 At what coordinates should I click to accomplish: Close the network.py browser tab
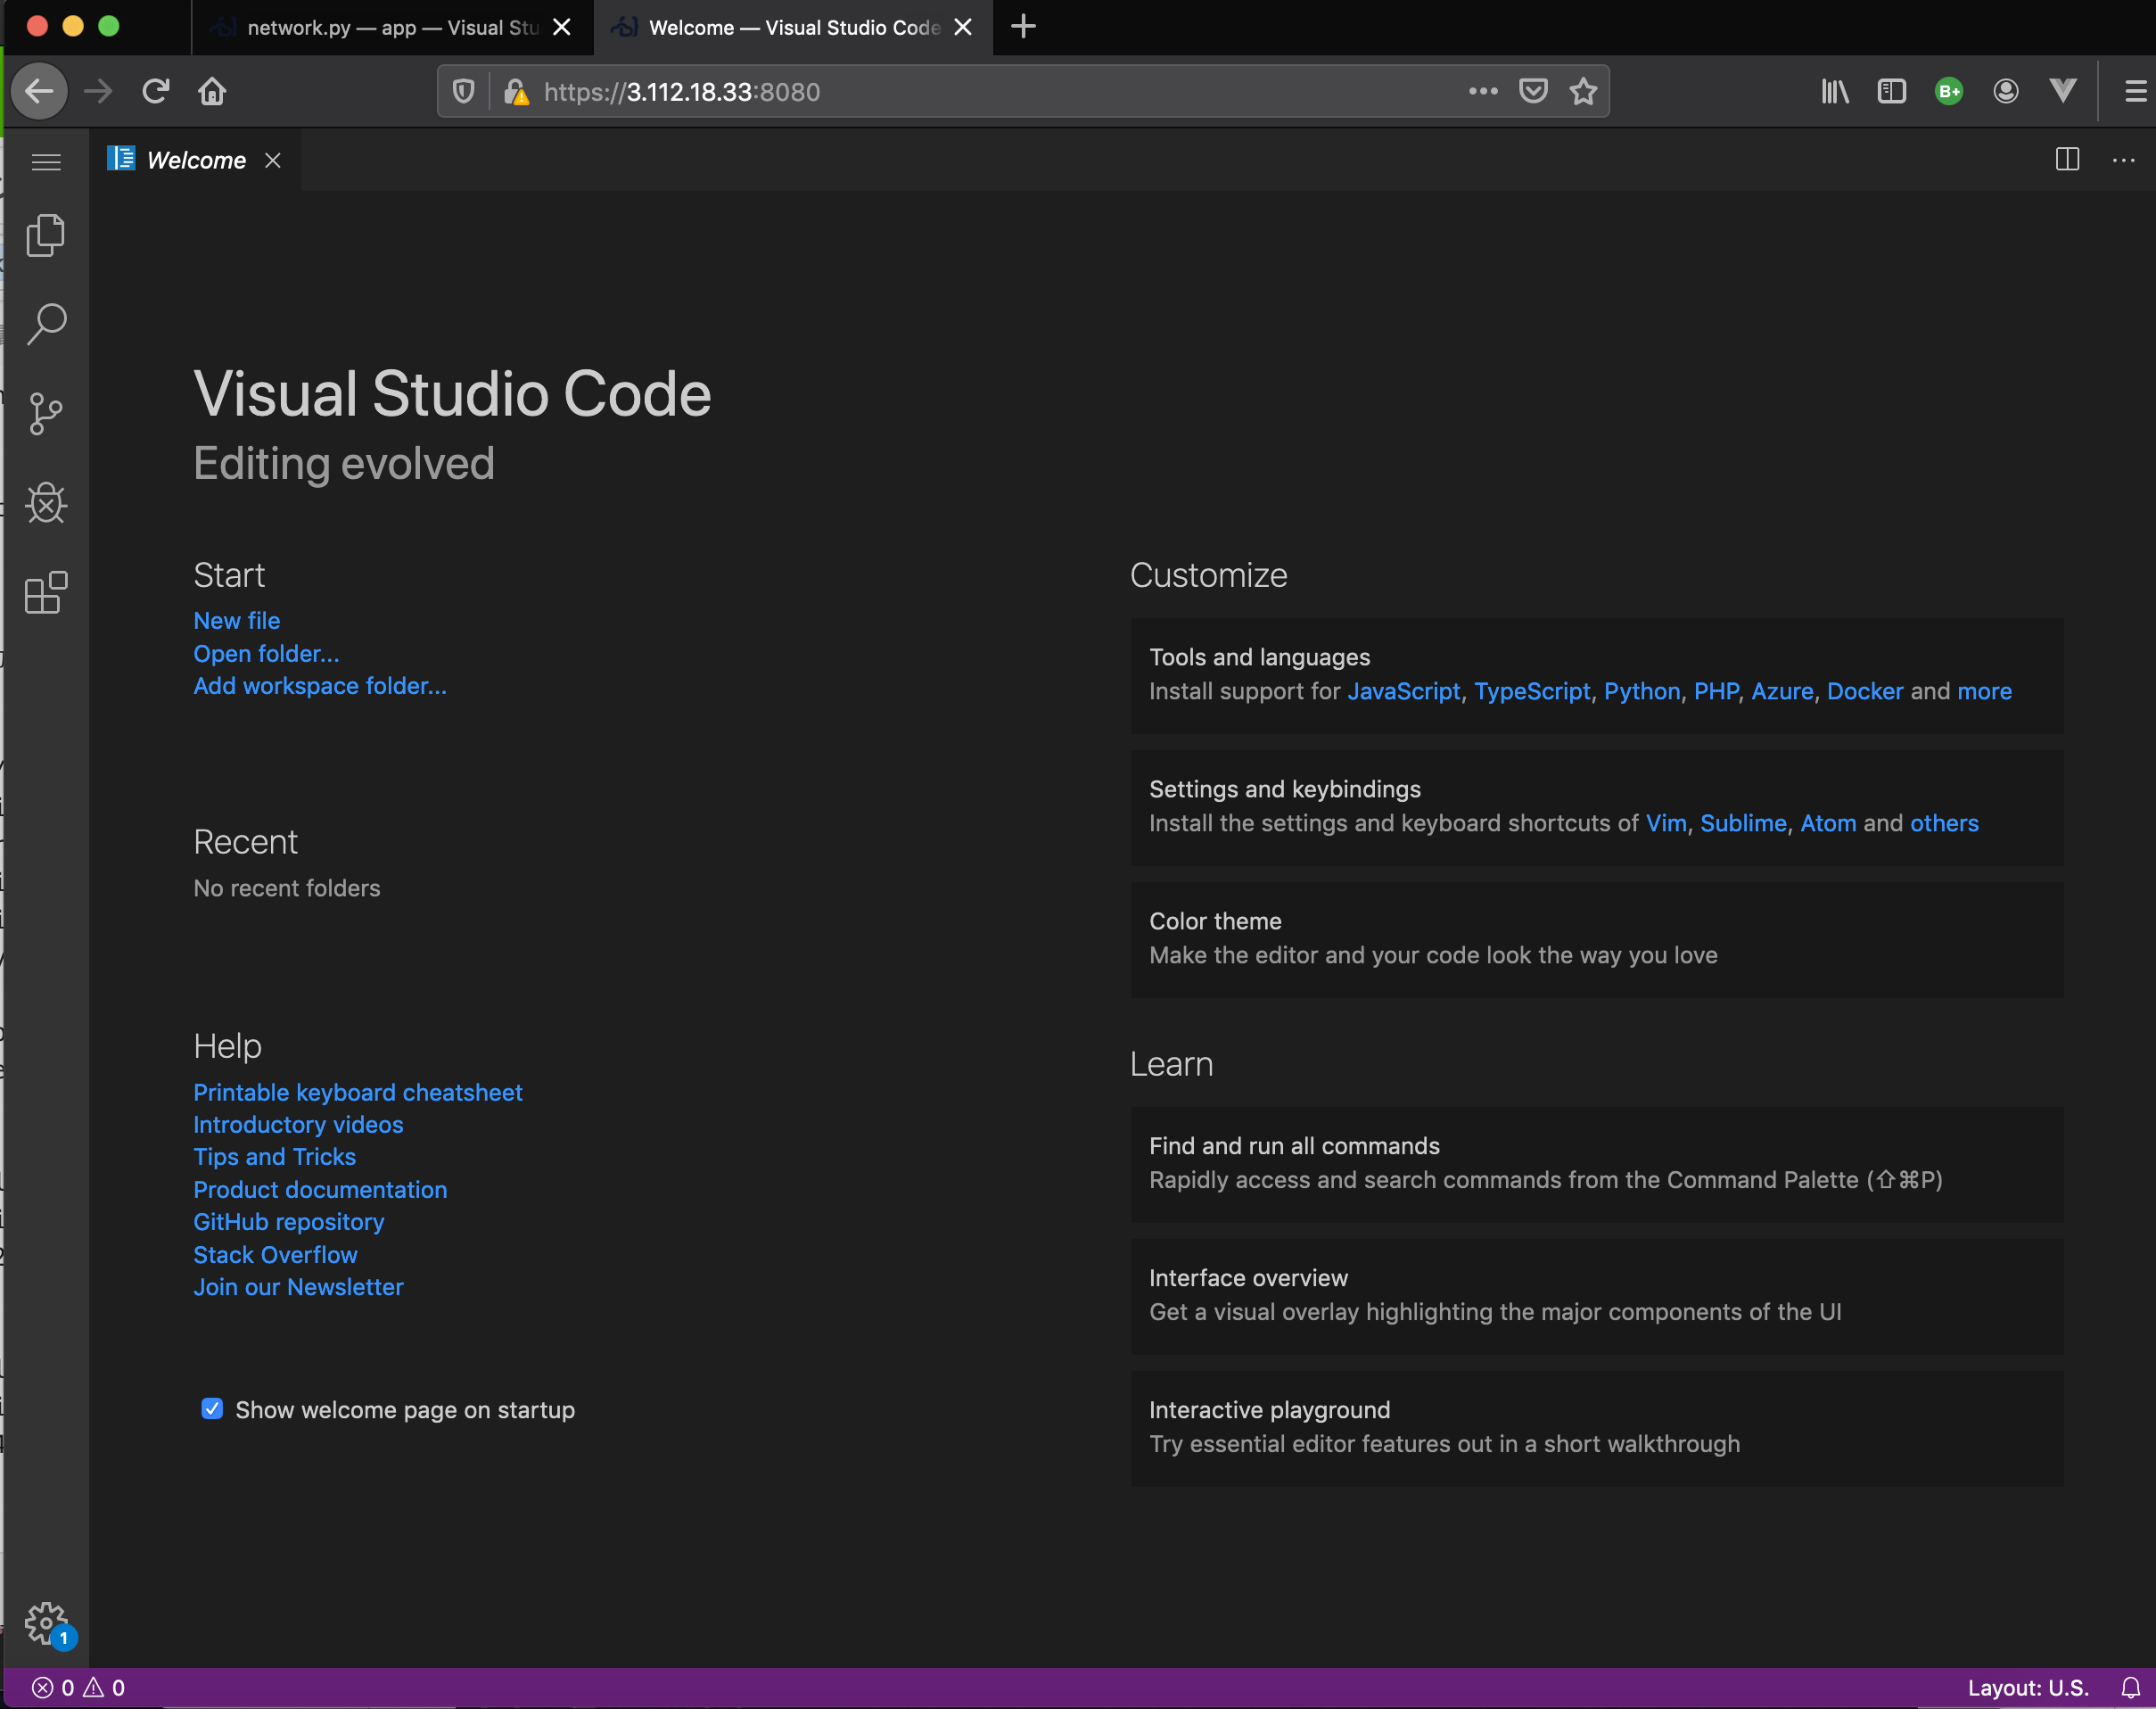point(562,27)
